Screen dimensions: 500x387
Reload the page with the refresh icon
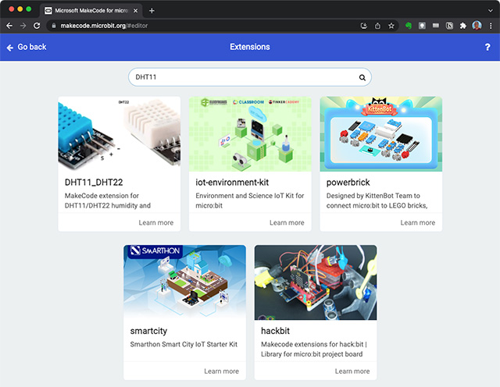pyautogui.click(x=37, y=25)
